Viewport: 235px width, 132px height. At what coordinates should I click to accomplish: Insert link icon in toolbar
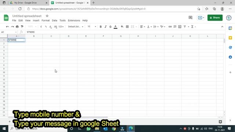[170, 27]
